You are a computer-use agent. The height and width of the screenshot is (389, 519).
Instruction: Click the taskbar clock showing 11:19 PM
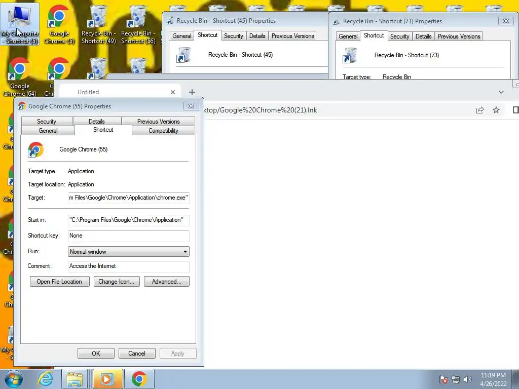493,379
